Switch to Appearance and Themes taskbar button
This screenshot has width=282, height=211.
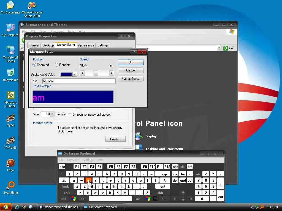[x=59, y=207]
